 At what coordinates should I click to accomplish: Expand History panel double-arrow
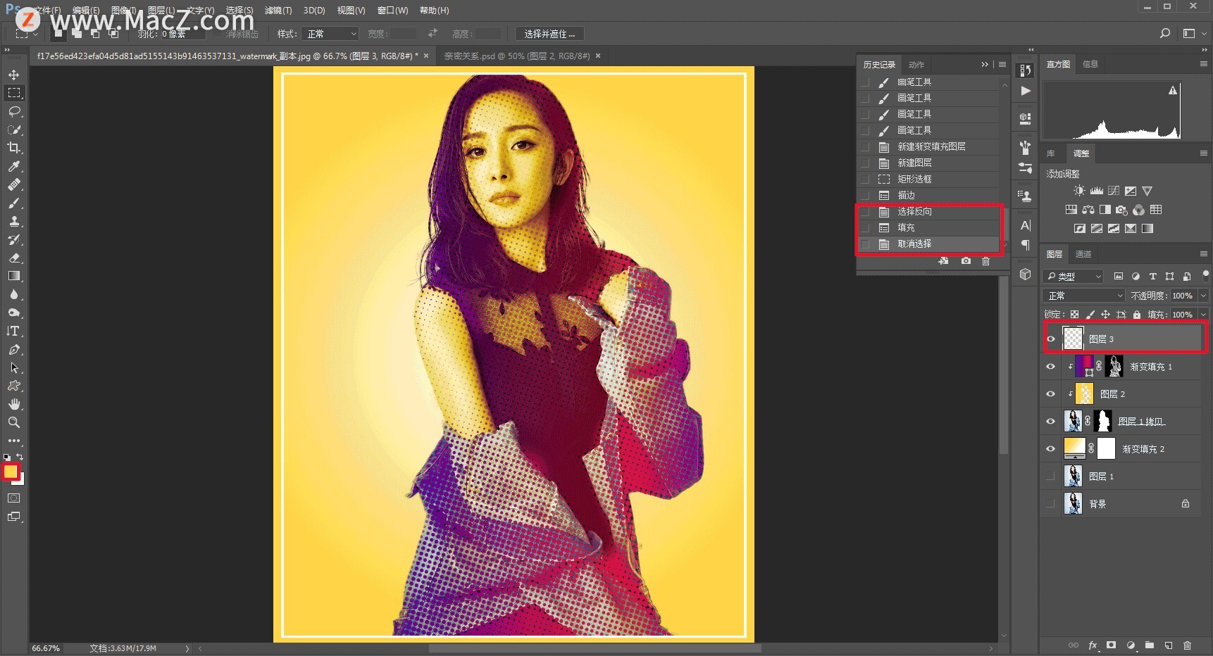coord(984,65)
